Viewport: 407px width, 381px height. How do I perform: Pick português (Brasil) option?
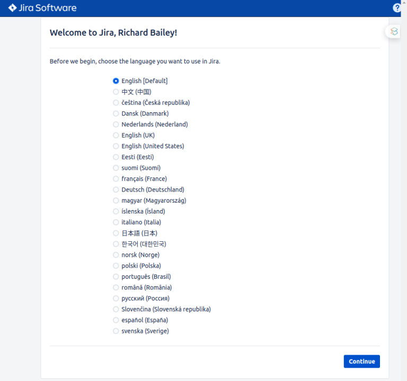[x=116, y=277]
